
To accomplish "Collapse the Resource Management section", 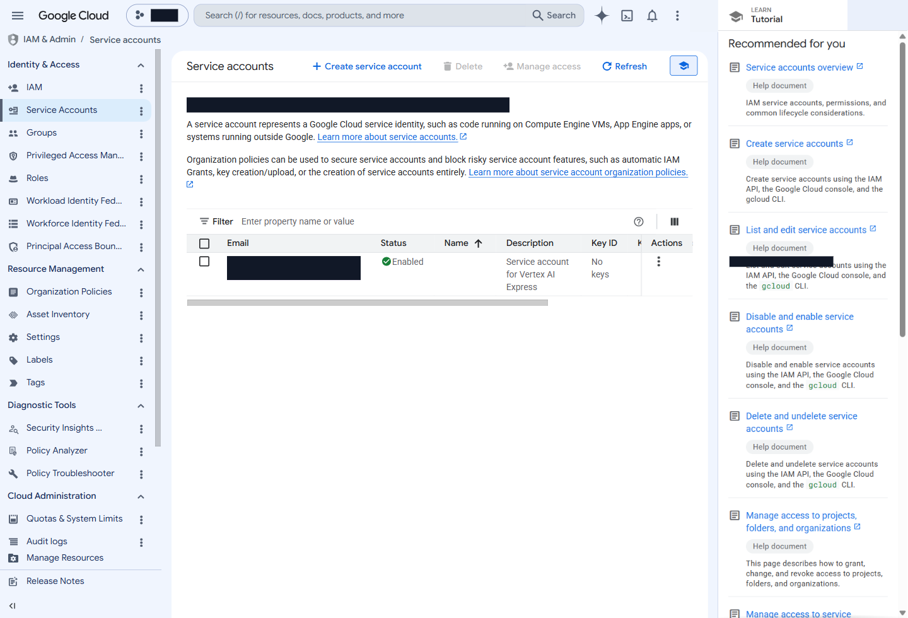I will point(141,269).
